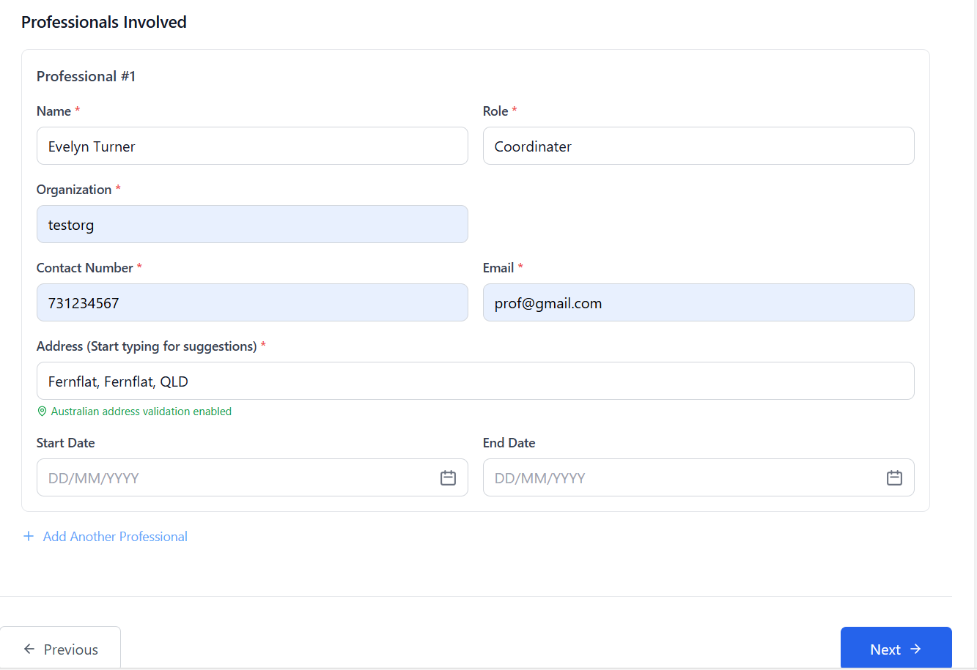Click the Organization field showing testorg

[252, 224]
